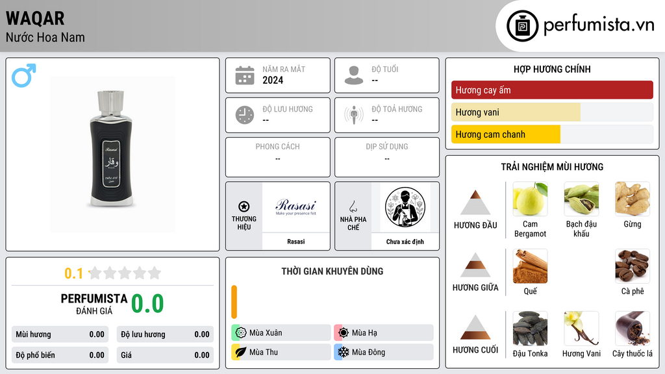
Task: Click the green 0.0 Perfumista score
Action: [147, 303]
